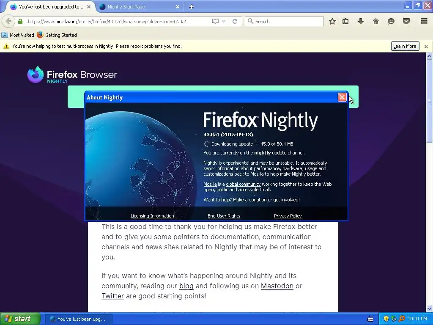The width and height of the screenshot is (433, 325).
Task: Show bookmarks list icon
Action: (x=345, y=21)
